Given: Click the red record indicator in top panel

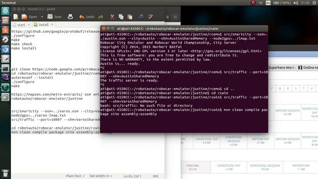Looking at the screenshot, I should [x=253, y=3].
